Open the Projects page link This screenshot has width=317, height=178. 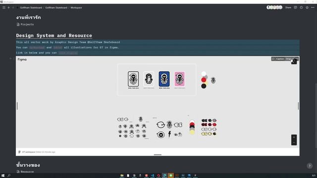click(25, 24)
